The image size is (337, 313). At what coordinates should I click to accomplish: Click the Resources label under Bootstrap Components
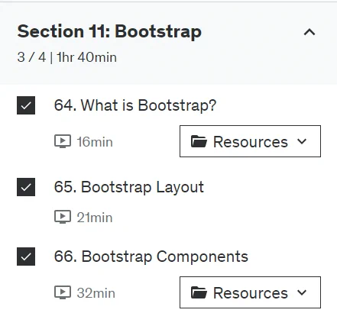click(251, 293)
